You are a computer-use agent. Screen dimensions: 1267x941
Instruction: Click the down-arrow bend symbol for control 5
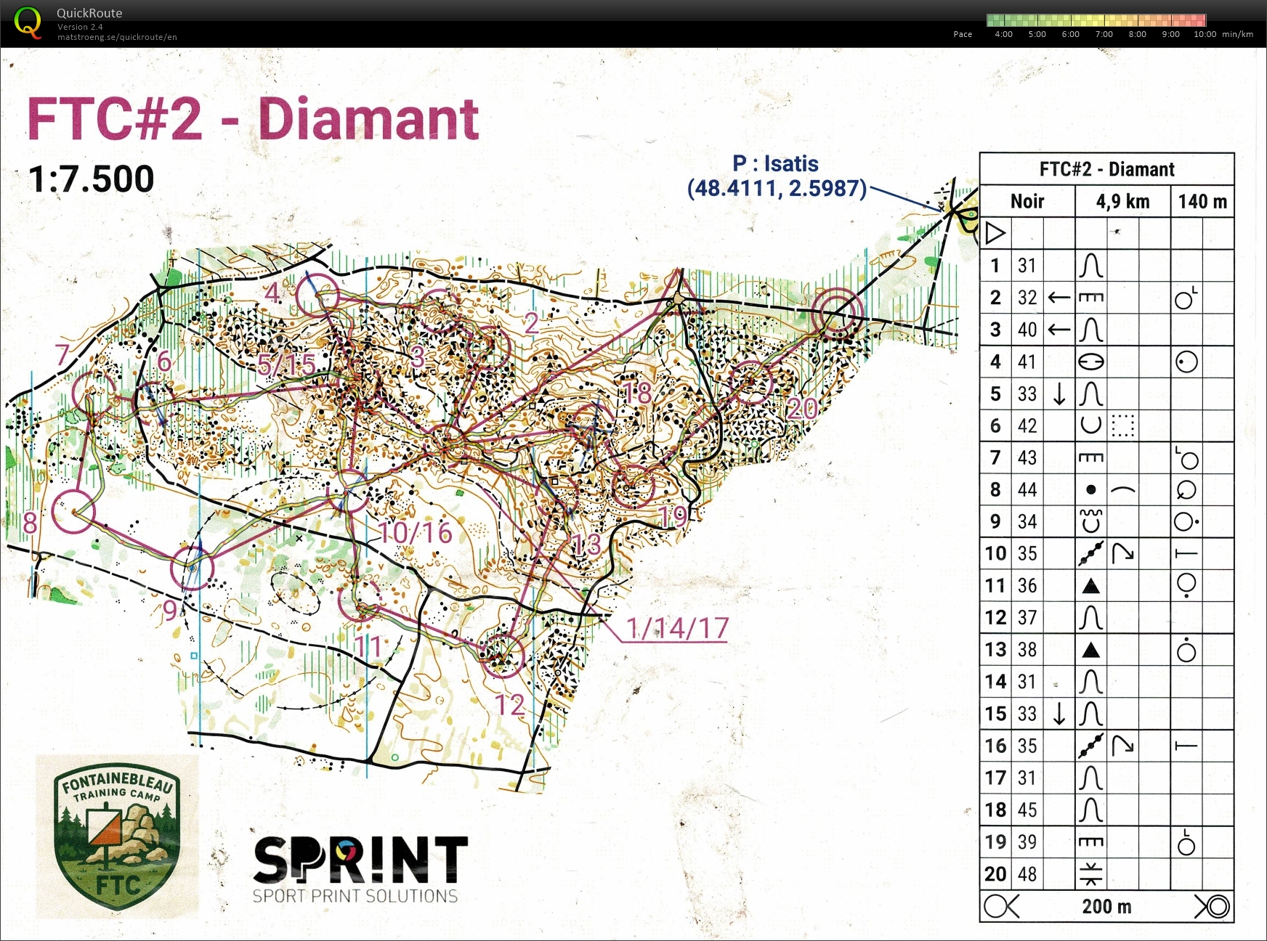[x=1060, y=393]
